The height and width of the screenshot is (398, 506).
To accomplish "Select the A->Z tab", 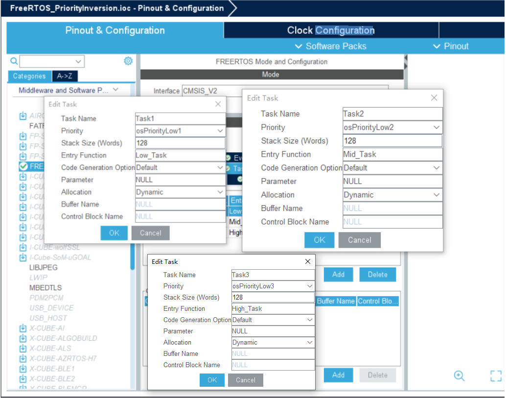I will click(65, 76).
